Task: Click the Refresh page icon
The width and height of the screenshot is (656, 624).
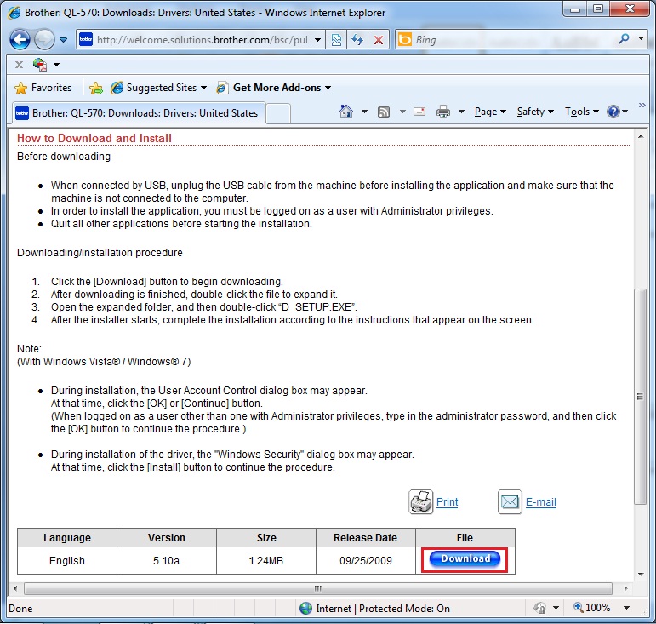Action: tap(358, 40)
